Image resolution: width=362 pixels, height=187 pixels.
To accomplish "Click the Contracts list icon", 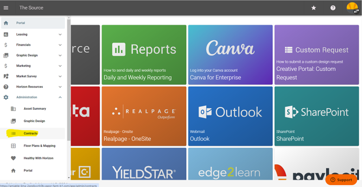I will [x=13, y=133].
